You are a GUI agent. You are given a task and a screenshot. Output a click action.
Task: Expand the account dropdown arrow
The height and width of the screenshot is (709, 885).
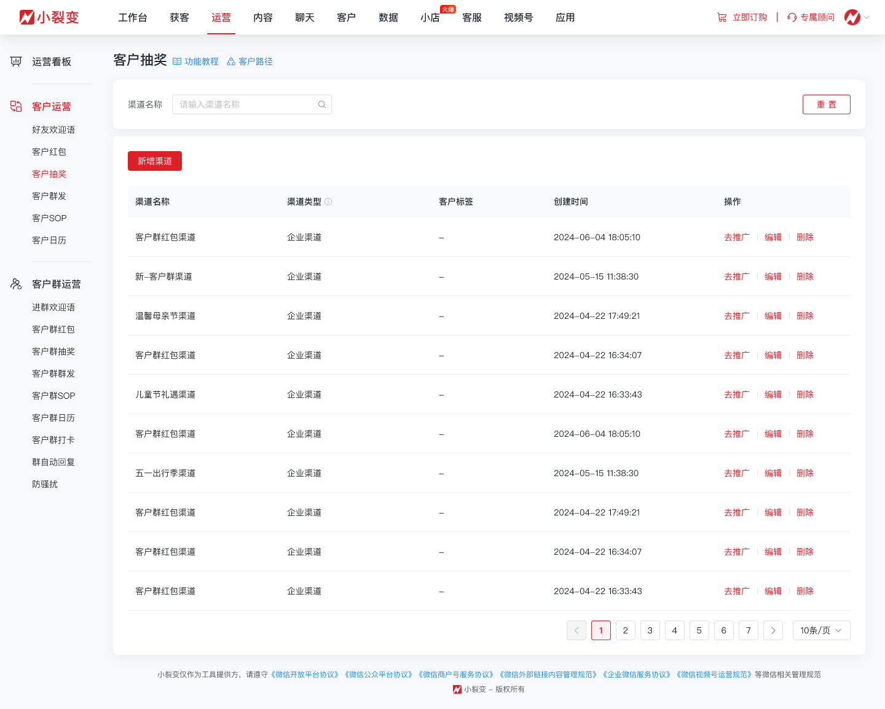click(867, 17)
